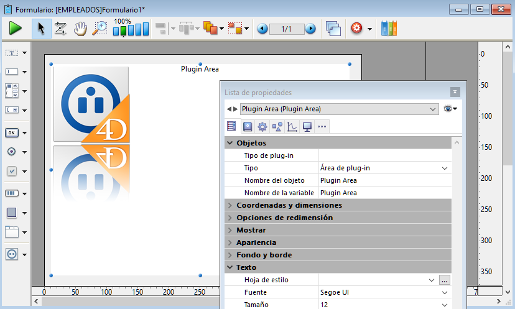Select the static text object tool

(x=12, y=53)
